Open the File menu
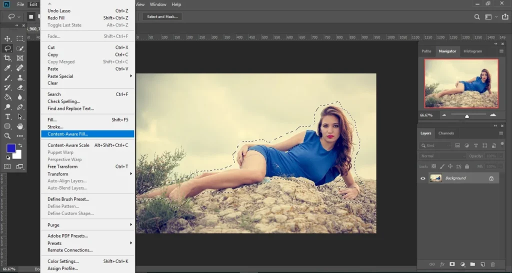512x273 pixels. pyautogui.click(x=20, y=4)
